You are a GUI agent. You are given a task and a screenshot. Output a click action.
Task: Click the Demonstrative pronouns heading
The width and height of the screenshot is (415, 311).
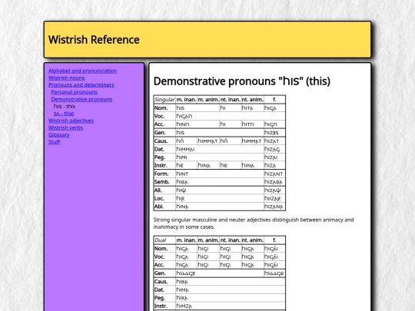click(x=241, y=81)
